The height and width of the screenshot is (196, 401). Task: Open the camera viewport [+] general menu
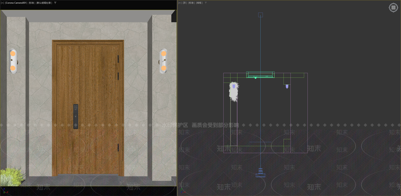(x=2, y=3)
